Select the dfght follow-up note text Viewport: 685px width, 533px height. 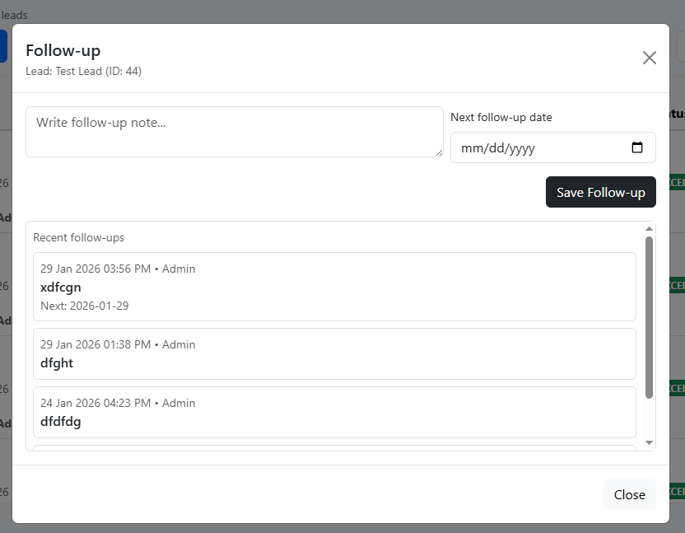[57, 362]
